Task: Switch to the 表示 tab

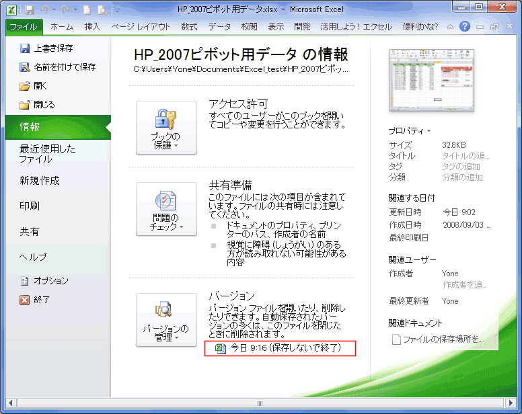Action: [276, 27]
